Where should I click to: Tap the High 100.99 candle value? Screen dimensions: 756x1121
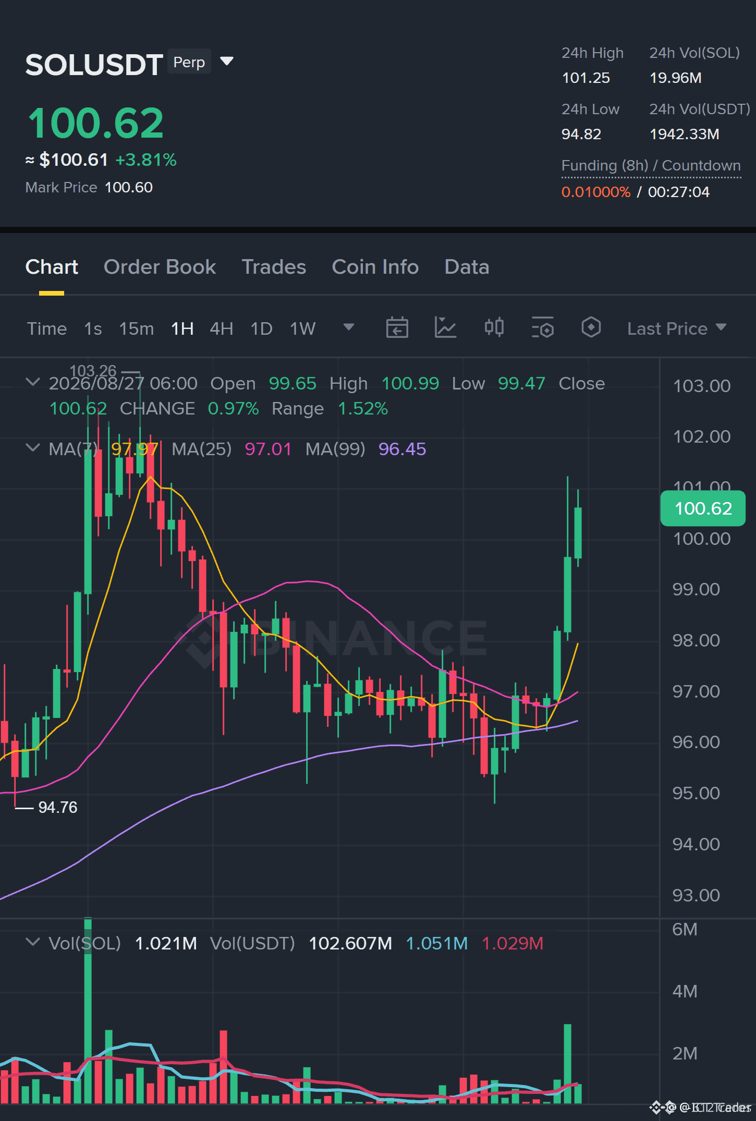click(x=410, y=383)
